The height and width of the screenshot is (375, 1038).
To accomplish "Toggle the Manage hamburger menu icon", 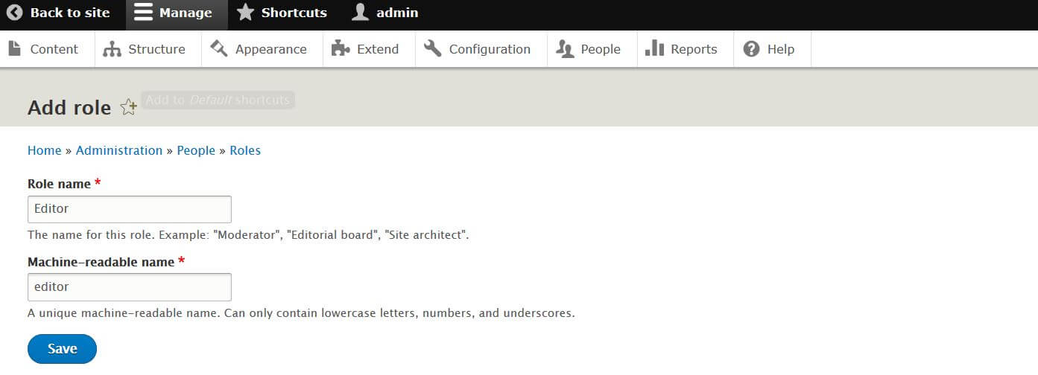I will tap(143, 13).
